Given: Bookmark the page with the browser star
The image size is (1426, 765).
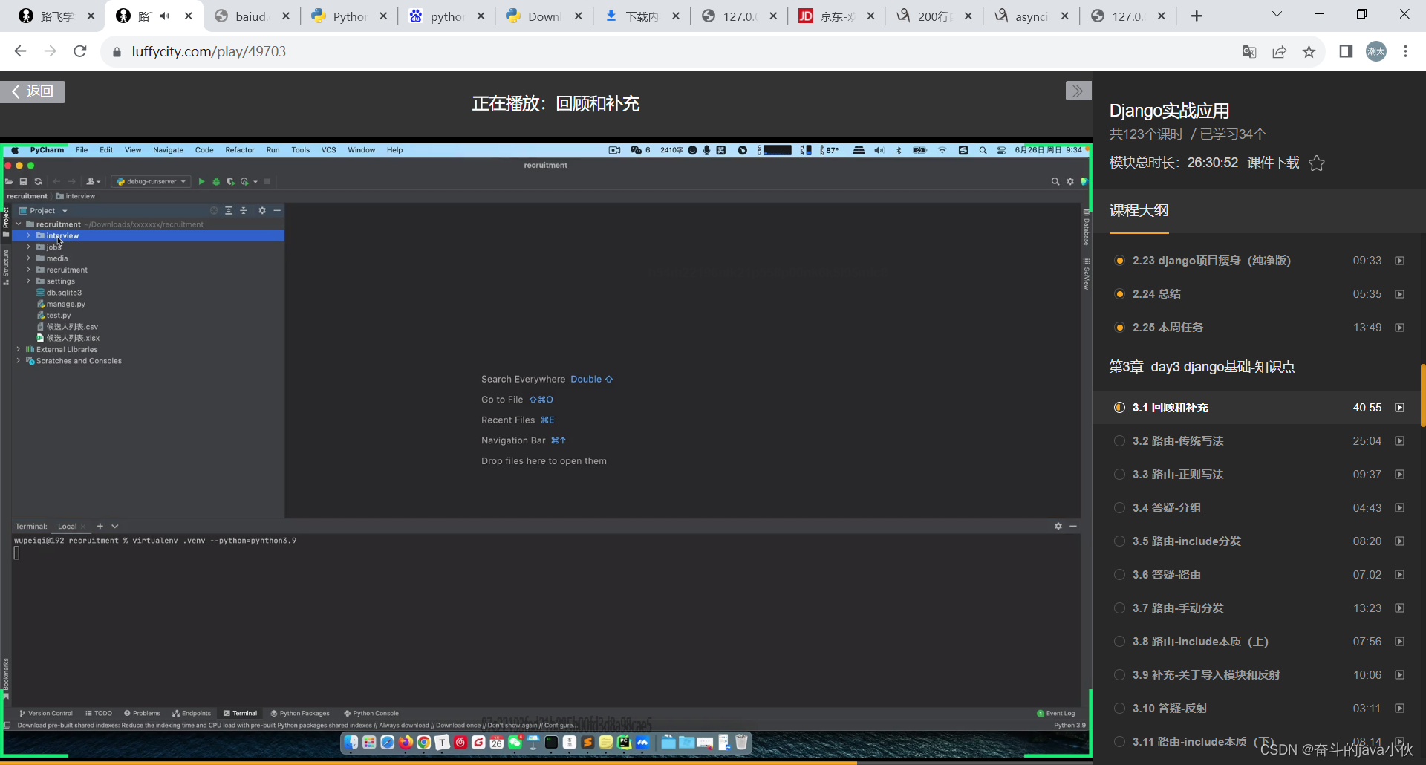Looking at the screenshot, I should 1309,51.
